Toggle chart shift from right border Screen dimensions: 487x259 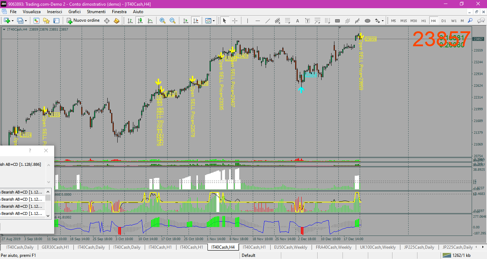click(195, 21)
